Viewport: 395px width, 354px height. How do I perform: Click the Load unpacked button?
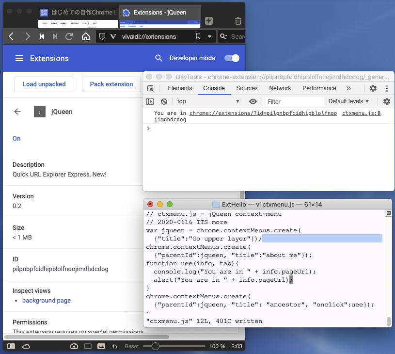[x=44, y=84]
